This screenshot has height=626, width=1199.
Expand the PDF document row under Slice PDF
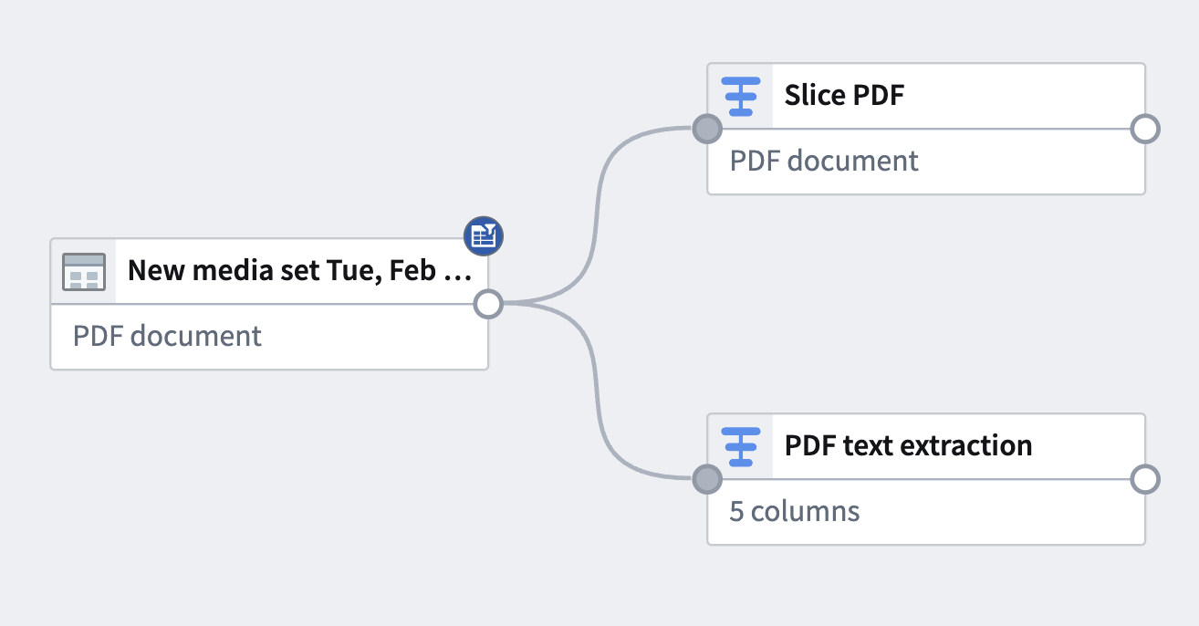823,162
